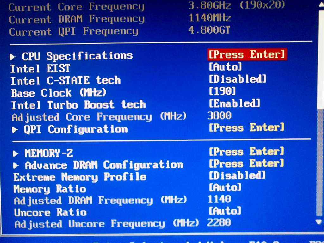
Task: Click the 4.800GT QPI value
Action: tap(209, 30)
